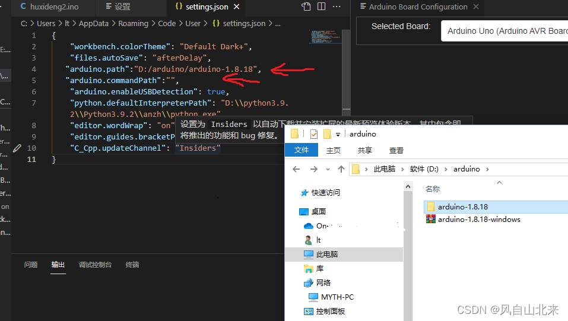Open 快速访问 in navigation pane
Image resolution: width=568 pixels, height=321 pixels.
click(321, 193)
